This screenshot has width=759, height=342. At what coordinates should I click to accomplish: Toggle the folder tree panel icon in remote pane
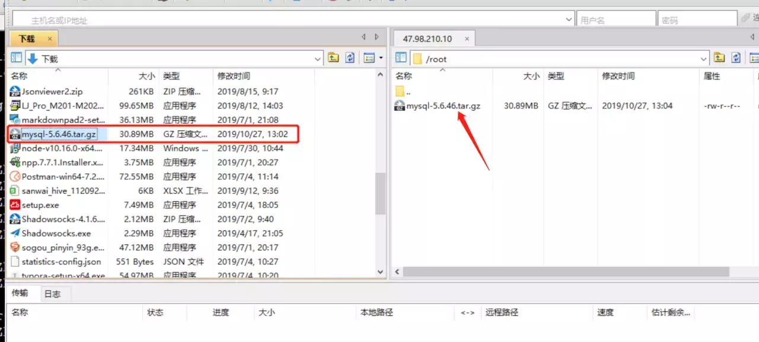[x=401, y=57]
